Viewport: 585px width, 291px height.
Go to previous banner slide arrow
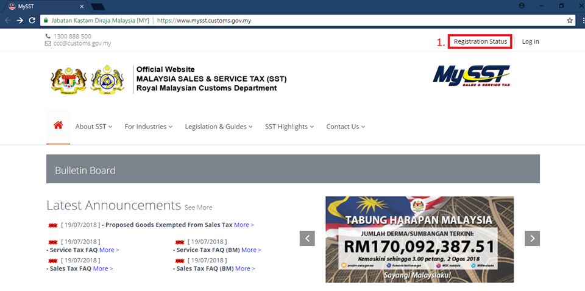(x=307, y=239)
